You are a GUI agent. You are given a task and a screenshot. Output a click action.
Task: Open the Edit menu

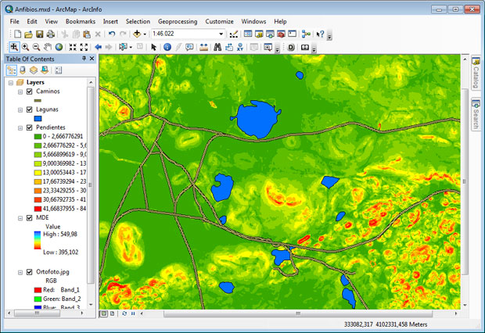pos(32,21)
